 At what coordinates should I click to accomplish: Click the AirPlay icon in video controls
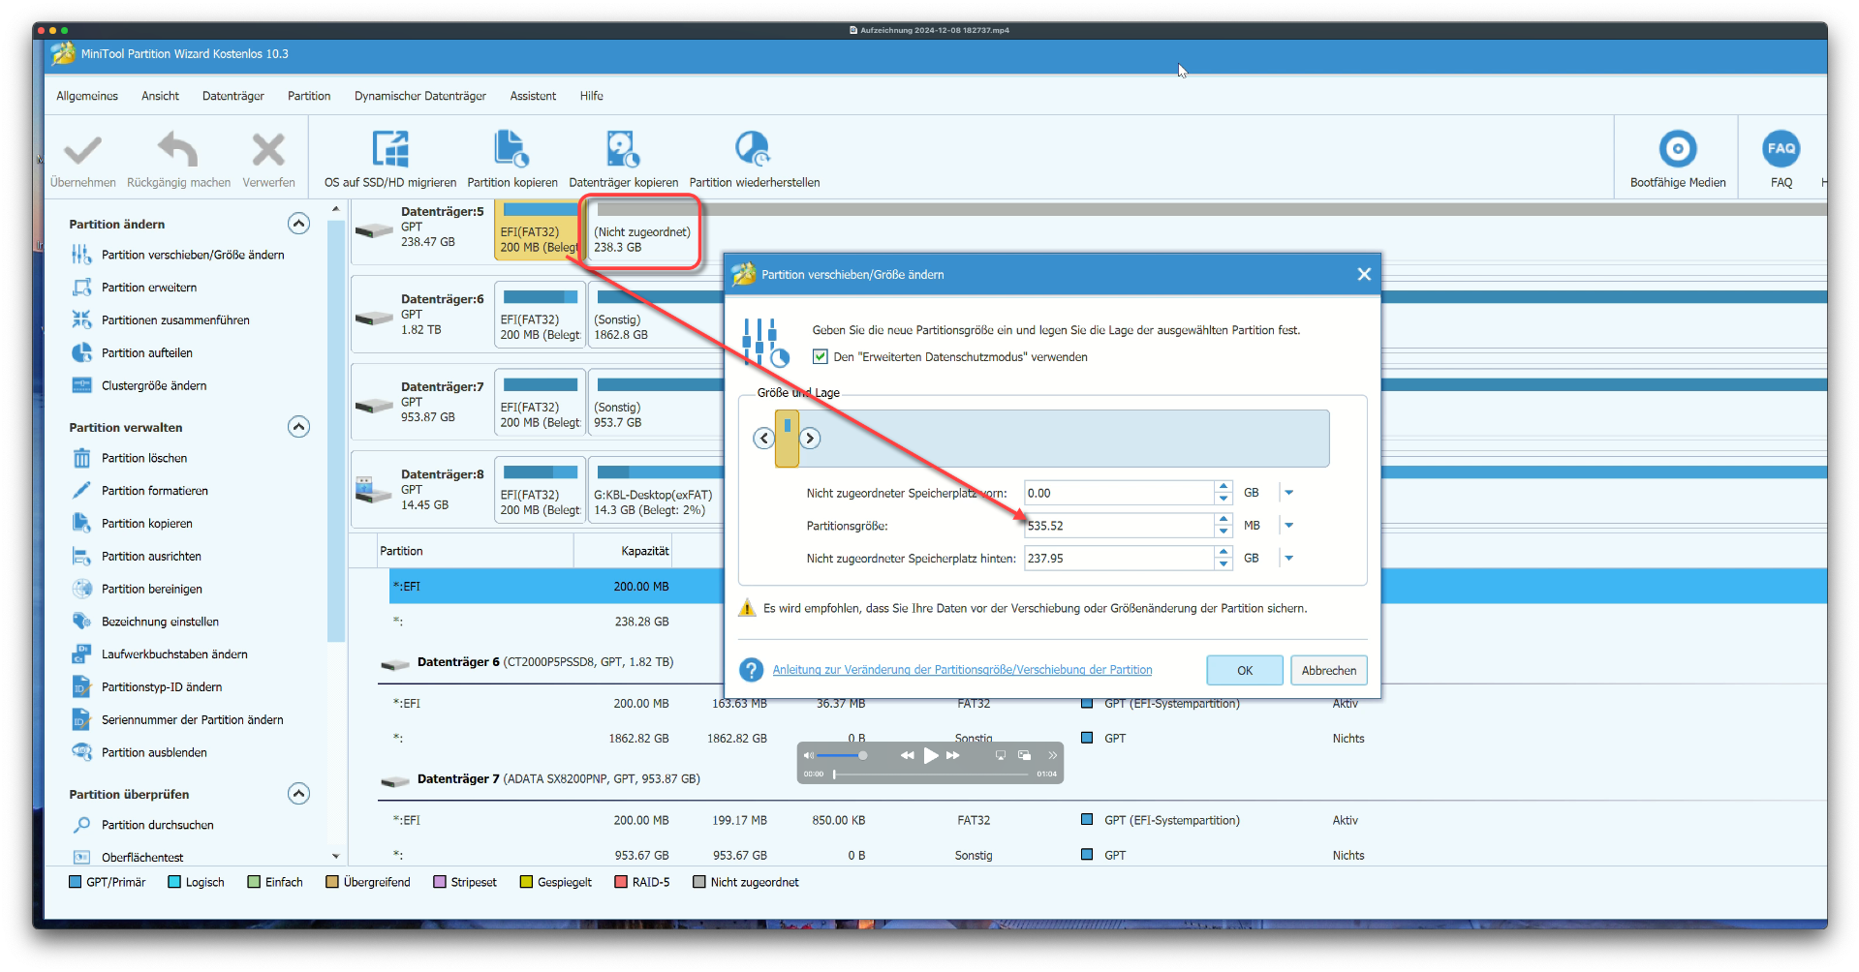click(1001, 755)
